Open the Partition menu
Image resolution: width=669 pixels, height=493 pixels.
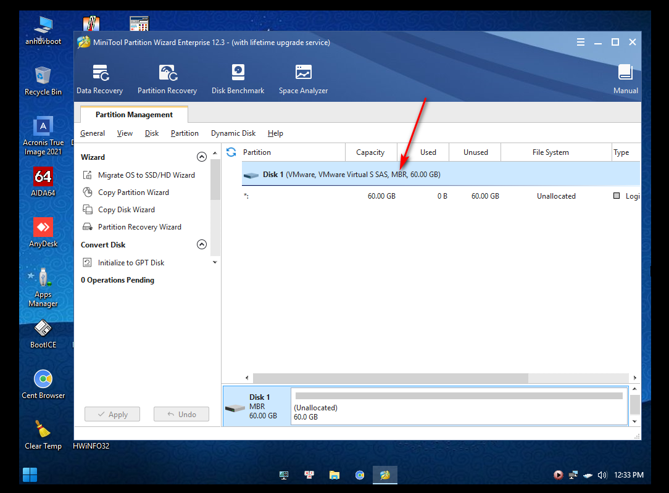pyautogui.click(x=185, y=133)
